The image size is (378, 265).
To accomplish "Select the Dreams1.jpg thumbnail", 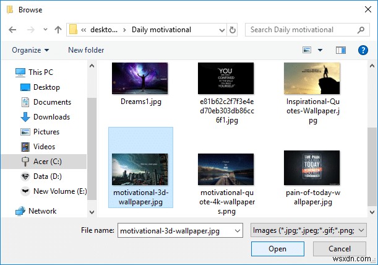I will (x=140, y=78).
